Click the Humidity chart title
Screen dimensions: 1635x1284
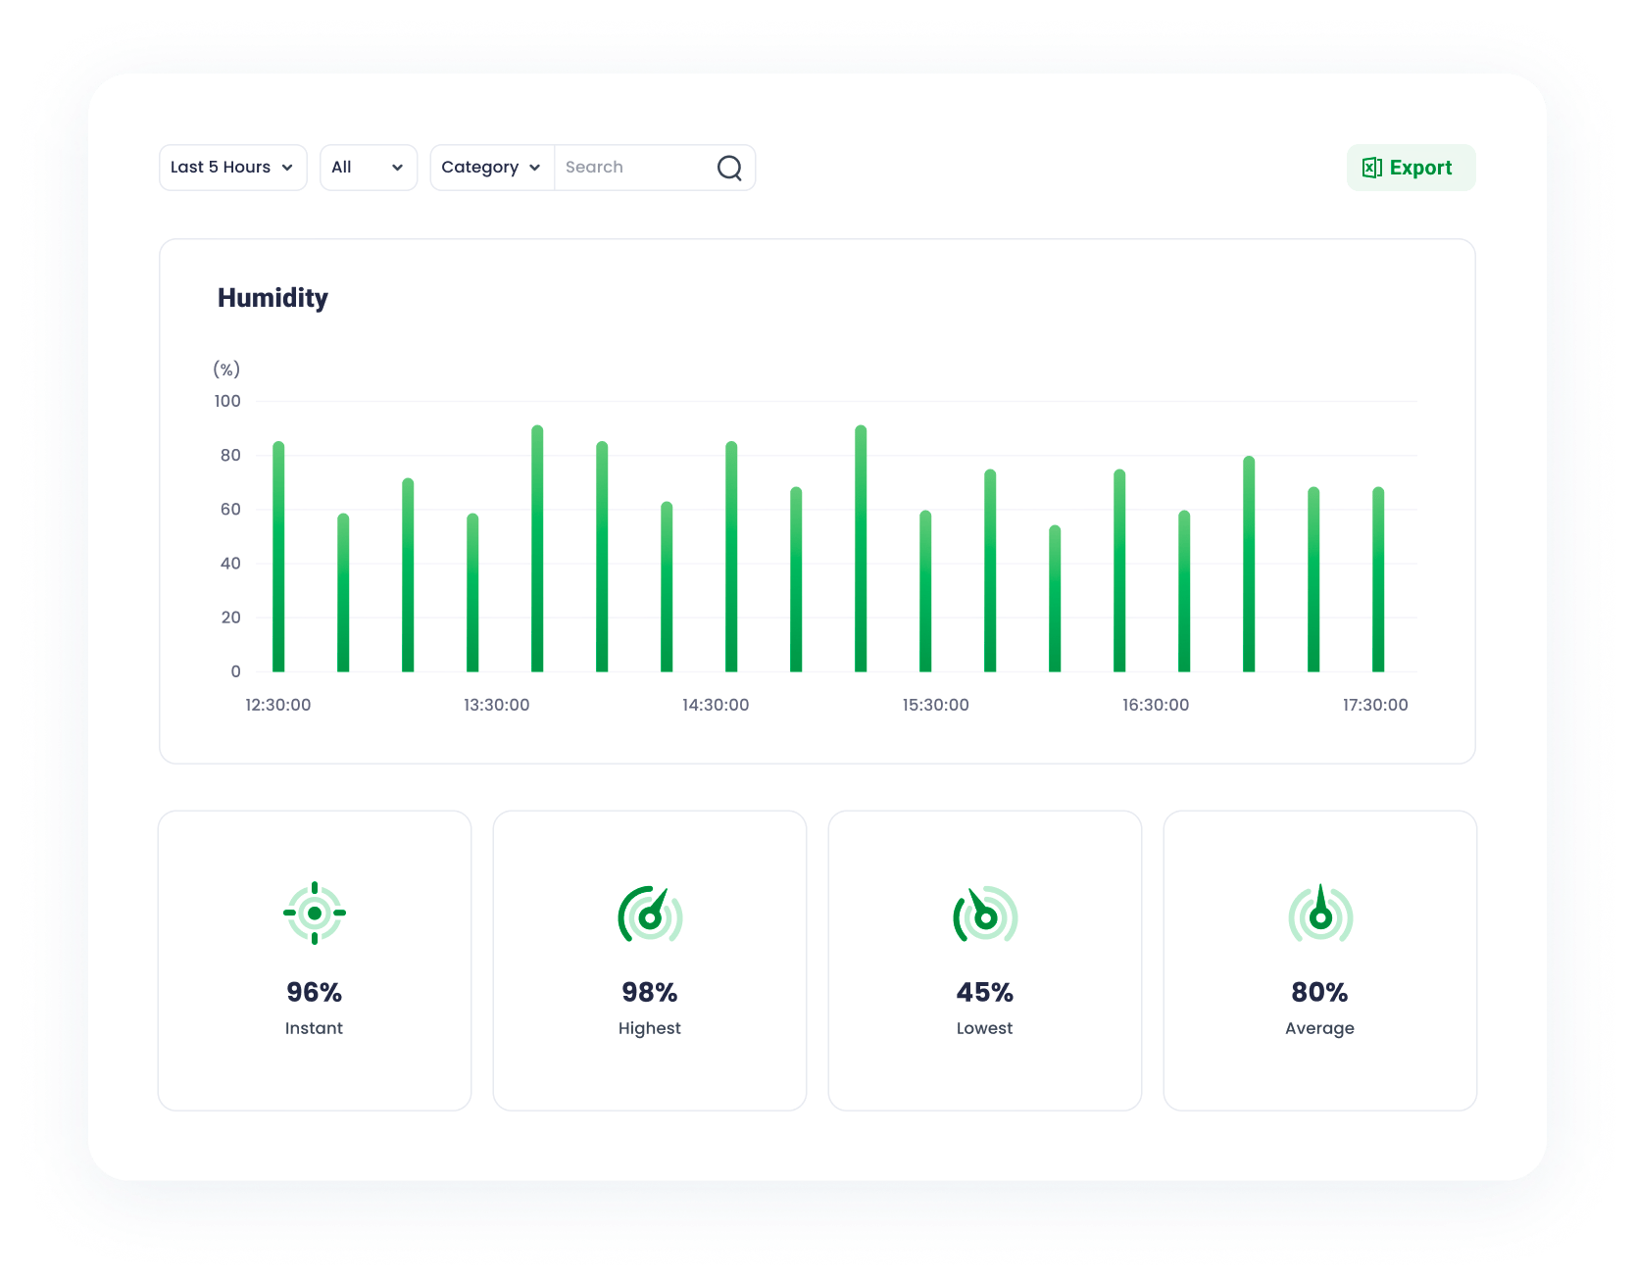click(272, 298)
